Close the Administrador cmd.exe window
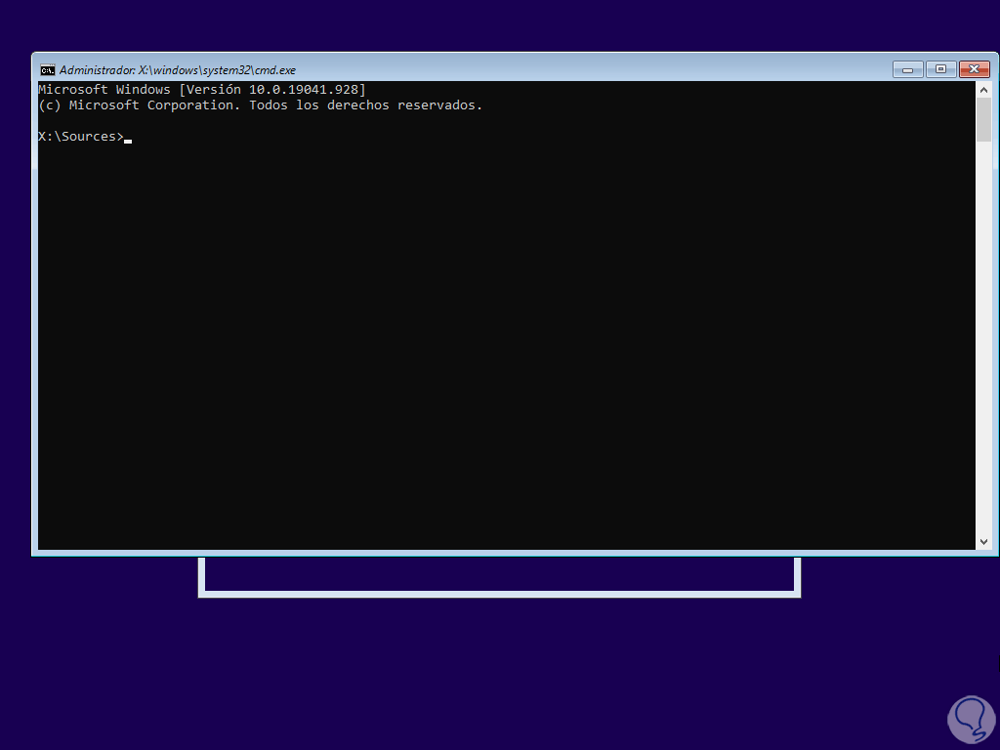The width and height of the screenshot is (1000, 750). pyautogui.click(x=975, y=69)
